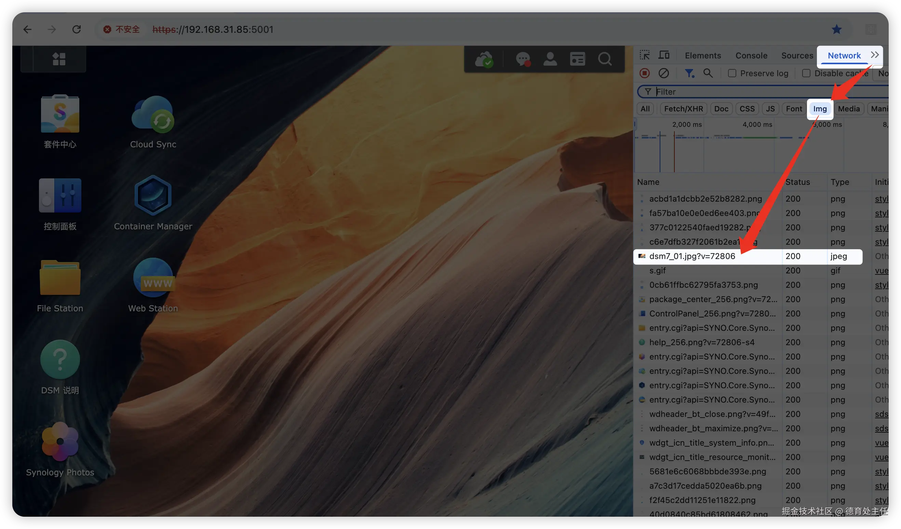Open the DSM widgets panel icon
Viewport: 901px width, 529px height.
click(x=577, y=59)
